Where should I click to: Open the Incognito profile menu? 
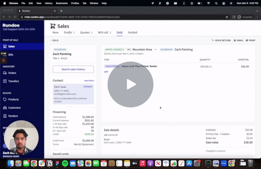click(245, 17)
